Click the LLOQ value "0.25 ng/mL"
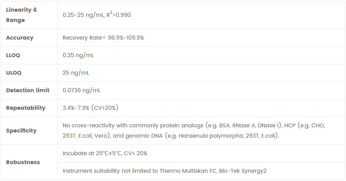The image size is (346, 181). click(x=78, y=55)
